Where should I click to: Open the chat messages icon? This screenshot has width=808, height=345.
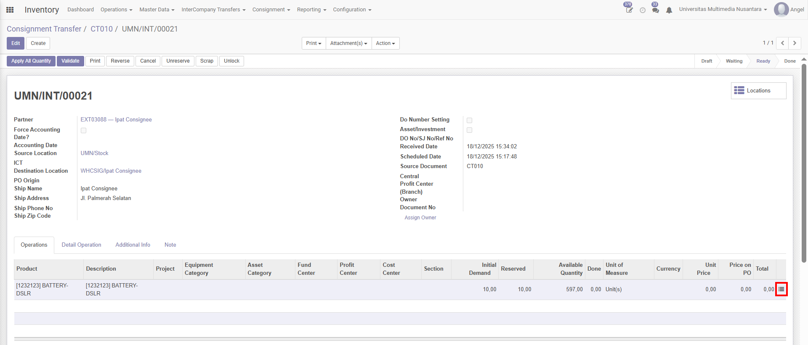pos(655,10)
